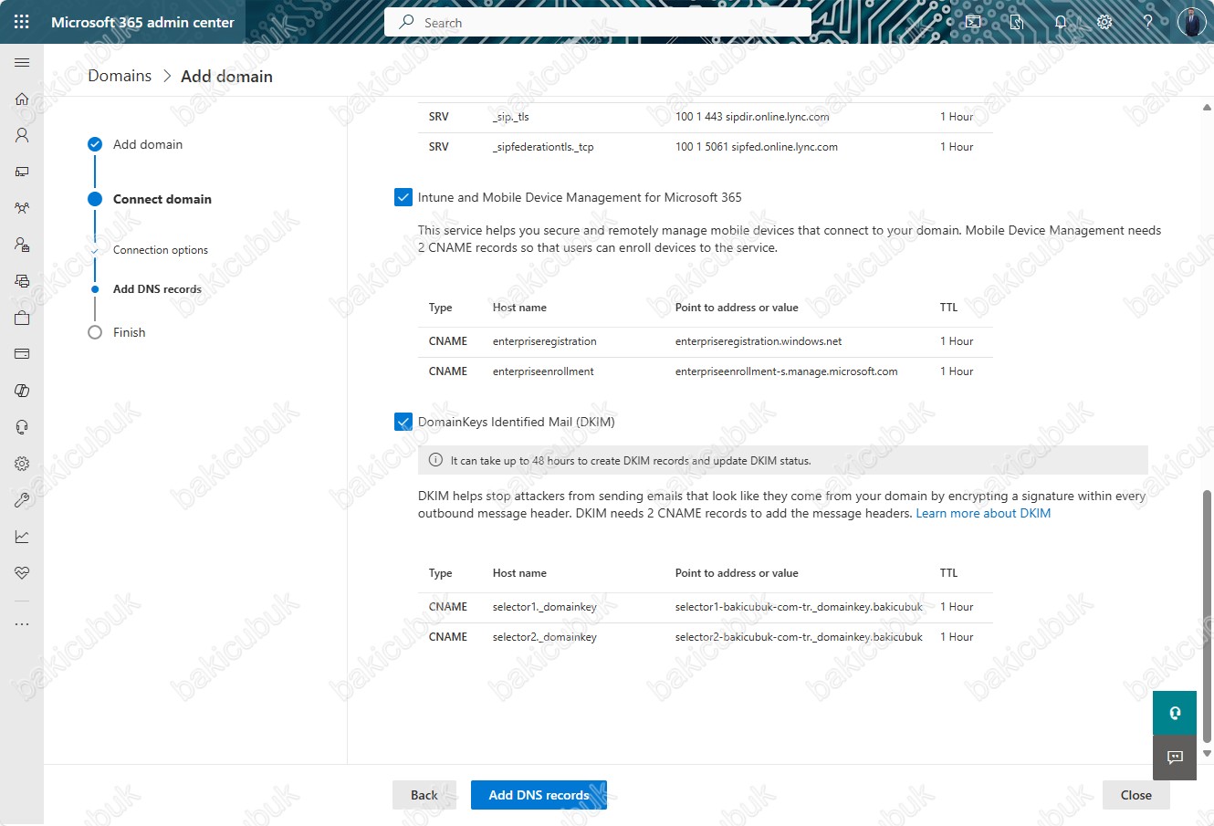
Task: Open notifications bell in header
Action: click(x=1061, y=22)
